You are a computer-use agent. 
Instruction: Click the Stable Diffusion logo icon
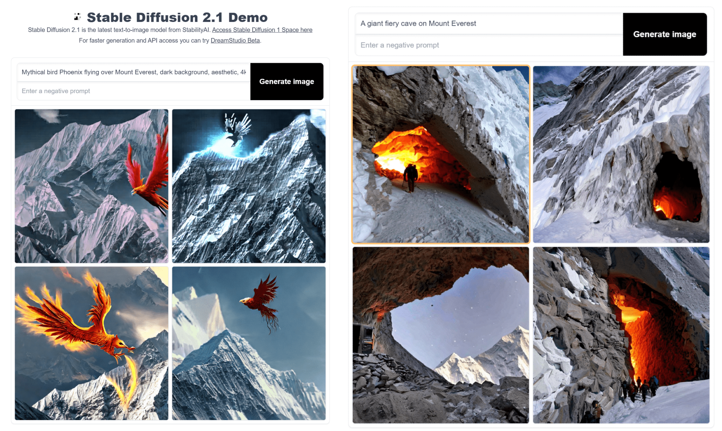pos(78,17)
